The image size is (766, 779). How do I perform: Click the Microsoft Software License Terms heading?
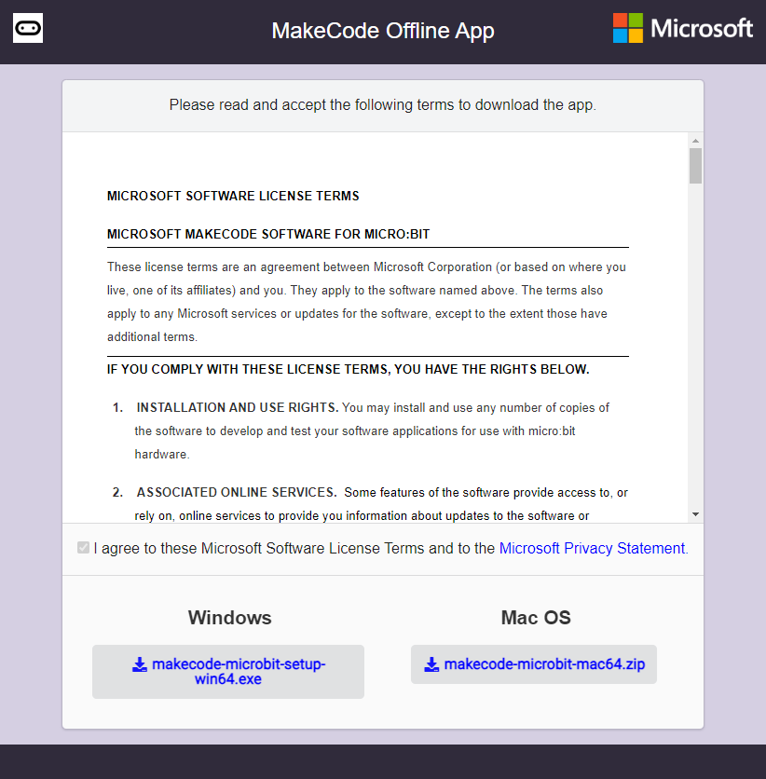pyautogui.click(x=233, y=196)
